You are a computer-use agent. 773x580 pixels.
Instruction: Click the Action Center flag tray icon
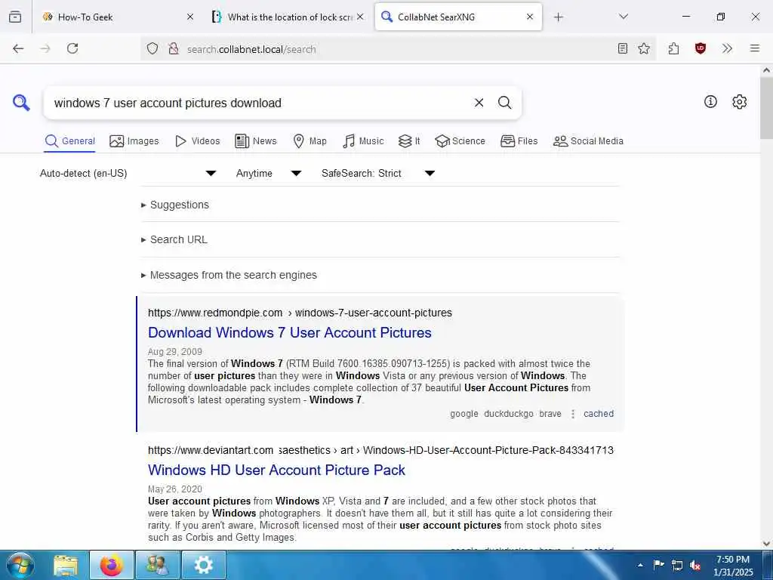[x=658, y=565]
